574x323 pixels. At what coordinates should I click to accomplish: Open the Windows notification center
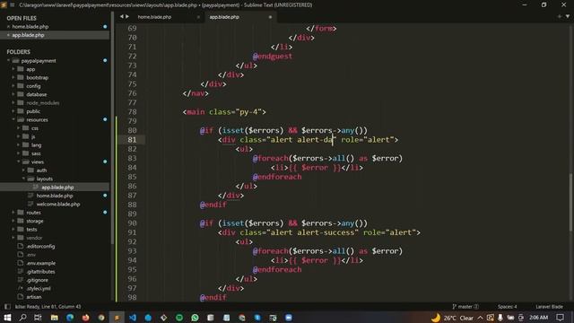[560, 317]
